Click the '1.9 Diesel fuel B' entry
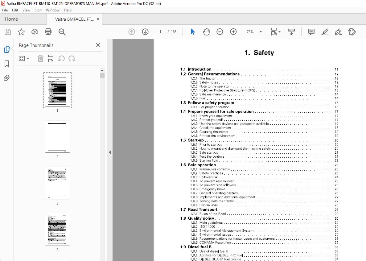 (x=259, y=247)
